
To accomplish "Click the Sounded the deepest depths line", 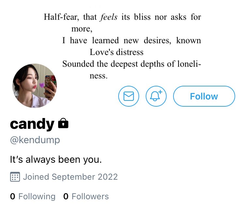I will pos(132,64).
